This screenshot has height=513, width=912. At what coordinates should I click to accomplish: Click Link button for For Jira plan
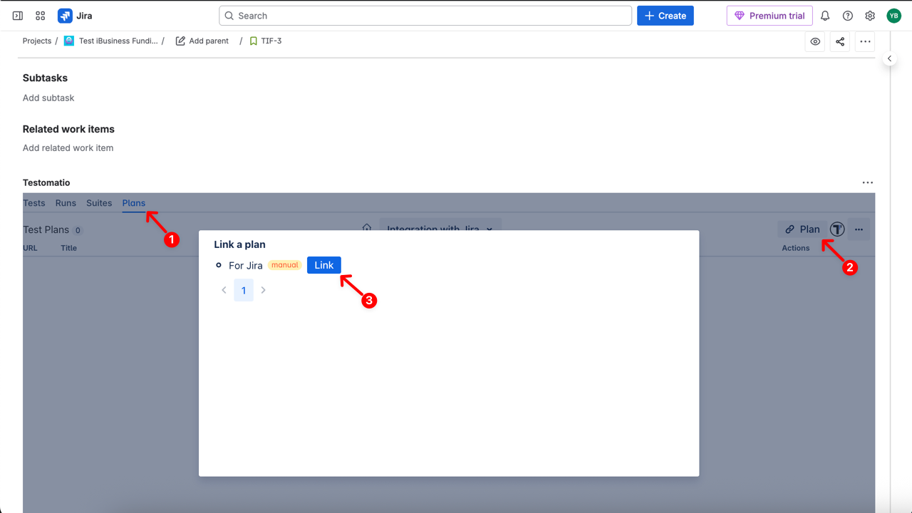tap(323, 265)
